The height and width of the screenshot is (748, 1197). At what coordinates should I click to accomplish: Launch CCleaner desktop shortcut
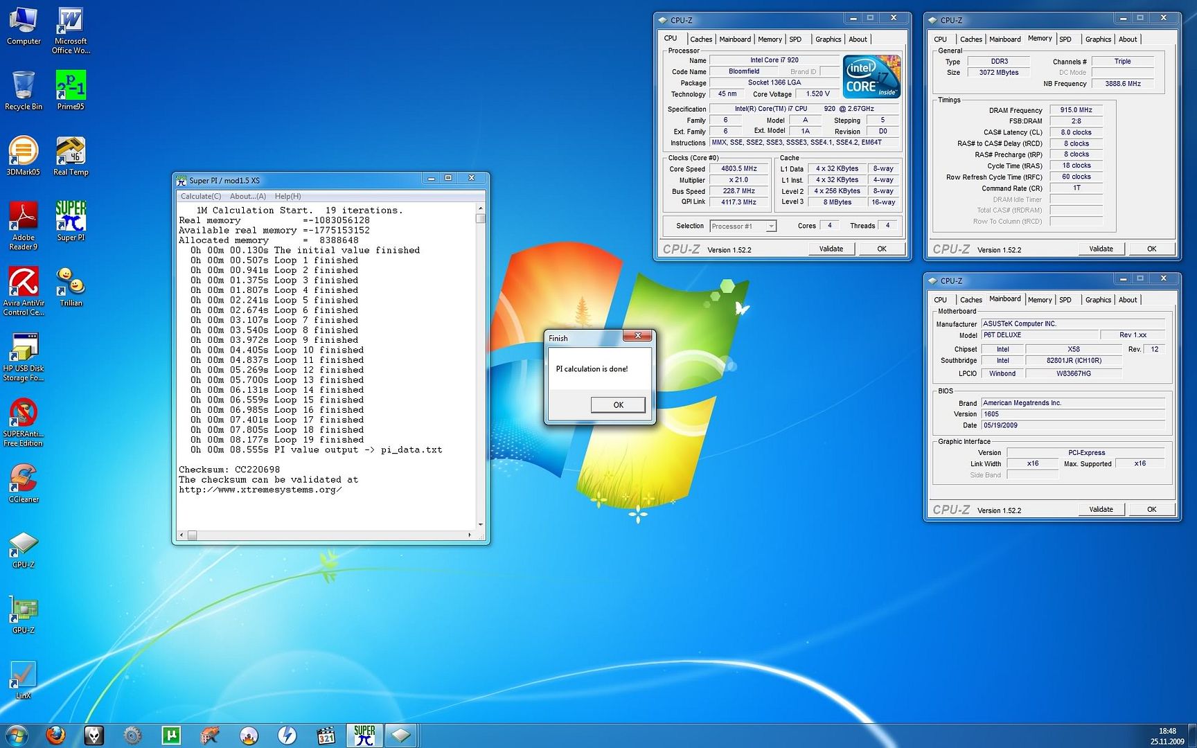coord(24,483)
